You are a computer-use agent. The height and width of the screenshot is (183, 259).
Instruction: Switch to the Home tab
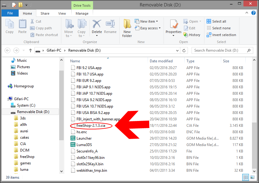(x=27, y=13)
